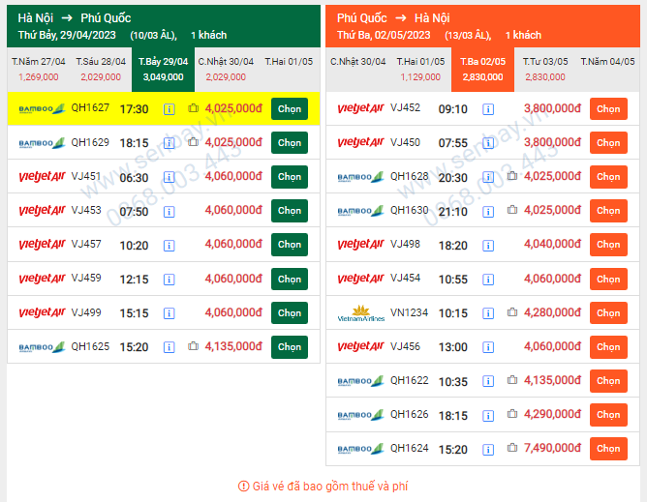
Task: Open info icon for flight QH1625
Action: [x=169, y=347]
